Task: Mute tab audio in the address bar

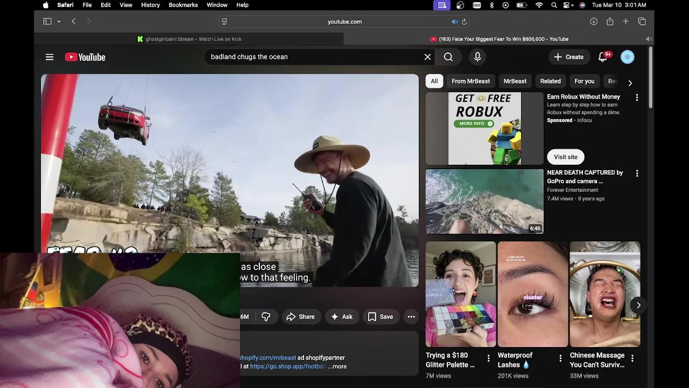Action: 454,22
